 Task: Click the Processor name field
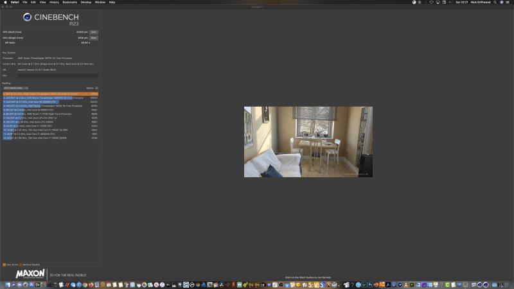coord(58,58)
